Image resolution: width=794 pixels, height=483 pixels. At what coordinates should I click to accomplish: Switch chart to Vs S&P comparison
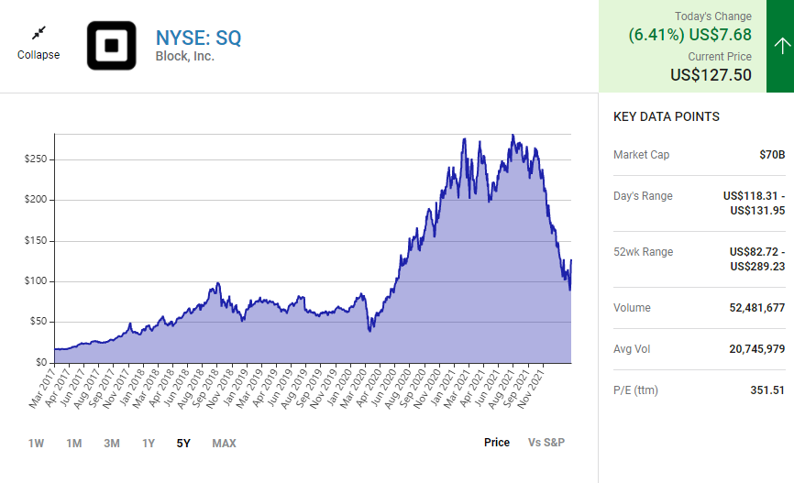[546, 443]
